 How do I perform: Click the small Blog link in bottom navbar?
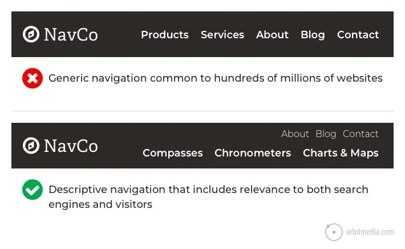326,134
